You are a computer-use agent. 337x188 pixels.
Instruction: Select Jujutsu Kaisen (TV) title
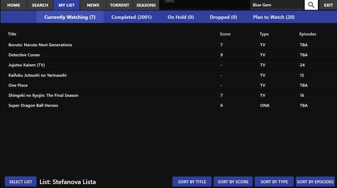point(27,65)
